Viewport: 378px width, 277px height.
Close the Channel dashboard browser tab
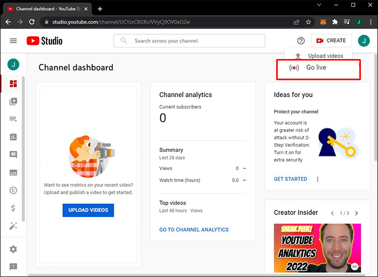click(x=86, y=9)
